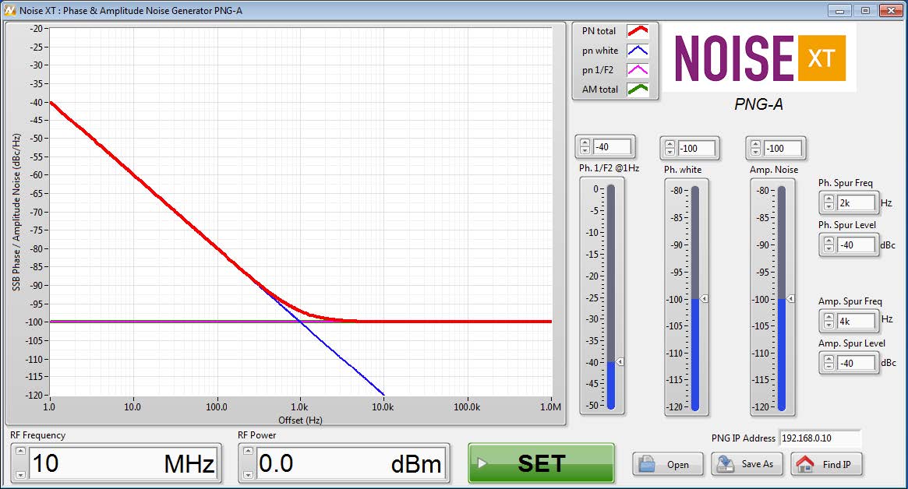The height and width of the screenshot is (489, 908).
Task: Click the Amp. Spur Freq value field
Action: pos(856,321)
